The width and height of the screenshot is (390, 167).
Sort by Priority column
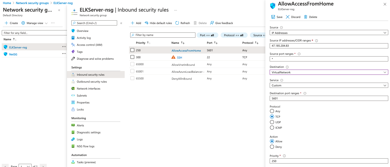pos(143,43)
